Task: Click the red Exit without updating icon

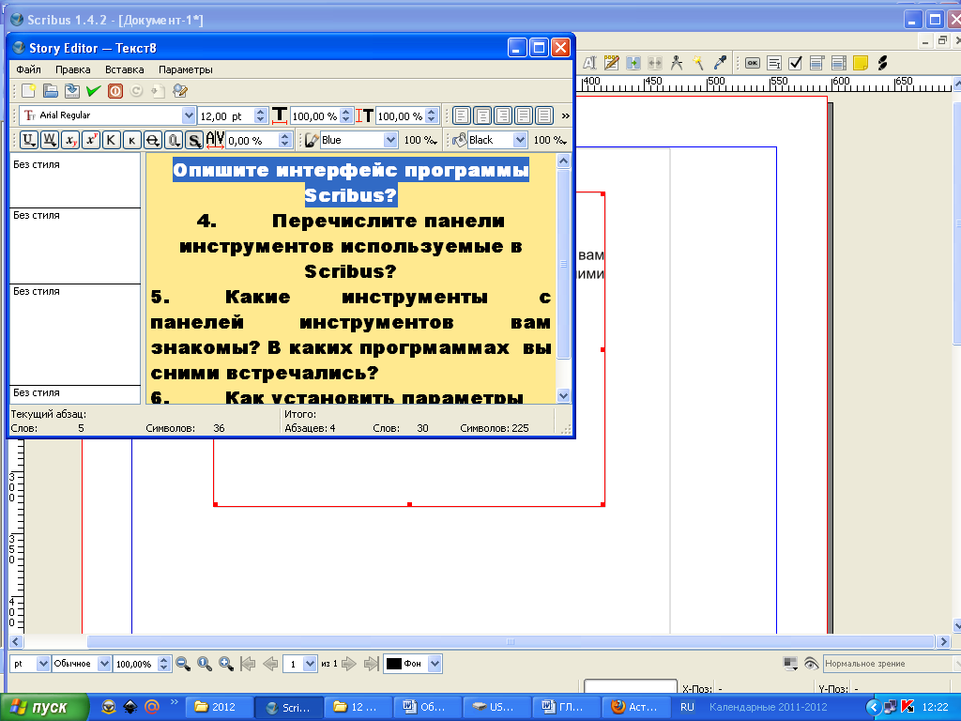Action: coord(115,91)
